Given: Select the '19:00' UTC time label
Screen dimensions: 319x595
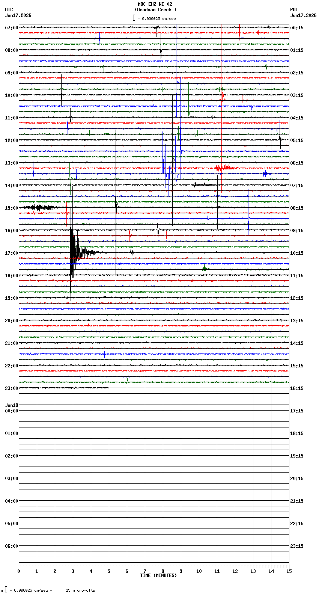Looking at the screenshot, I should pos(12,298).
